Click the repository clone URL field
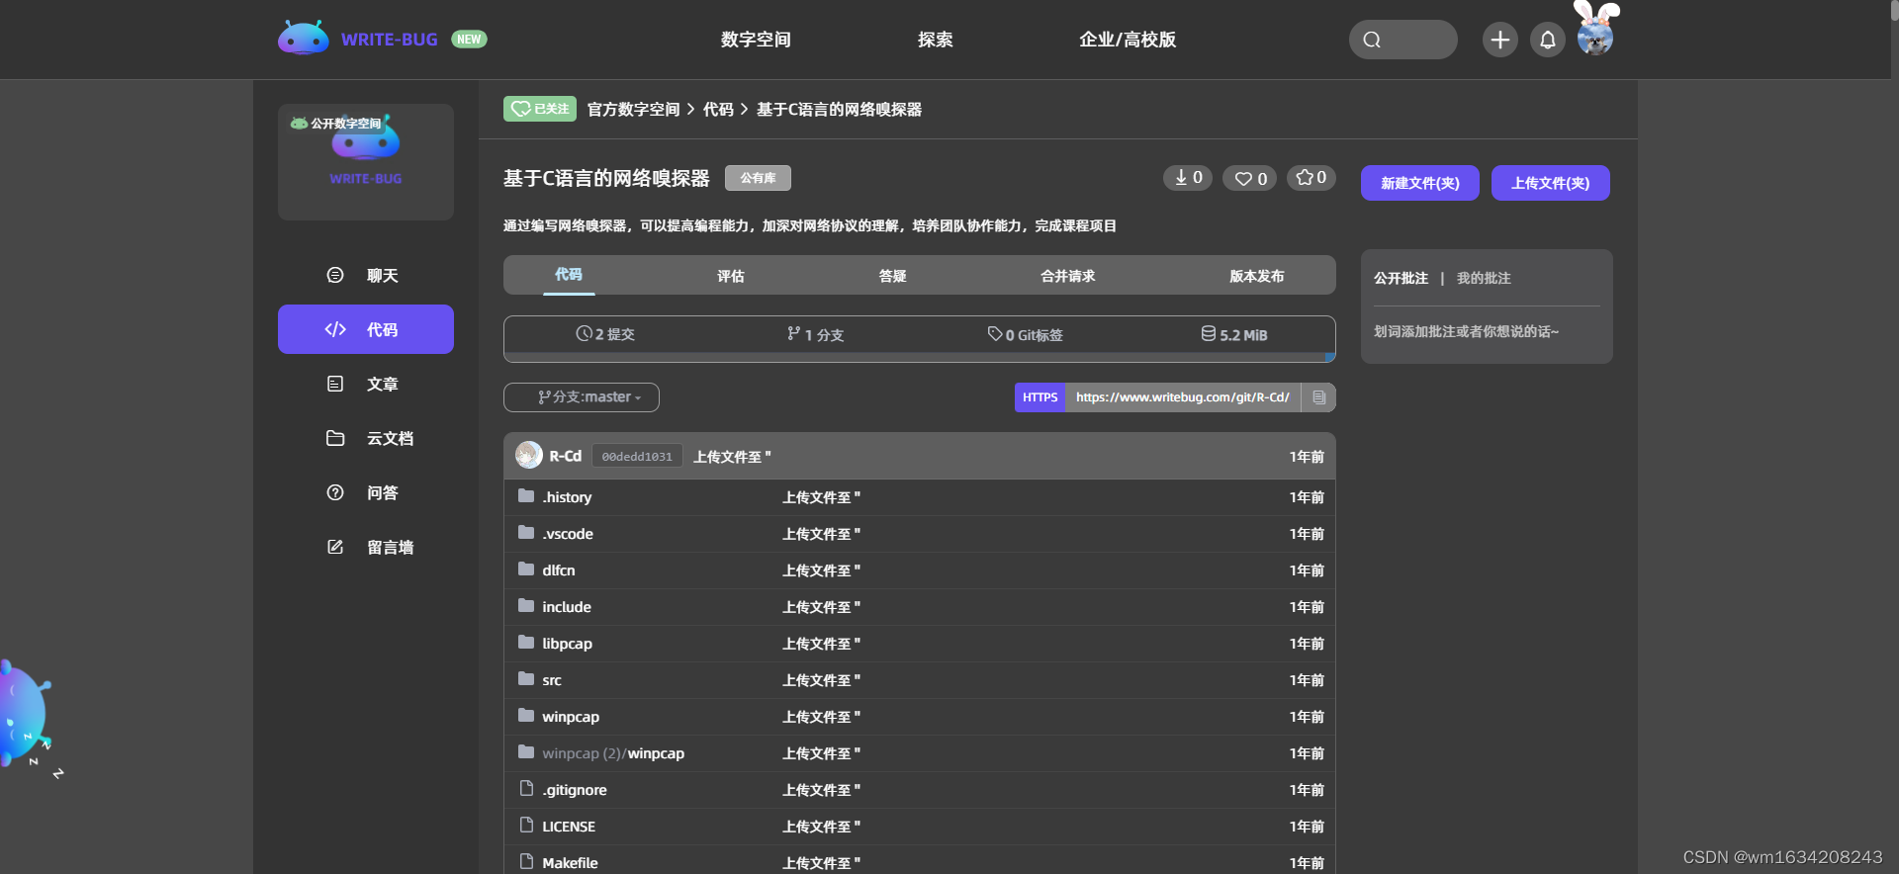Screen dimensions: 1899x874 point(1183,397)
